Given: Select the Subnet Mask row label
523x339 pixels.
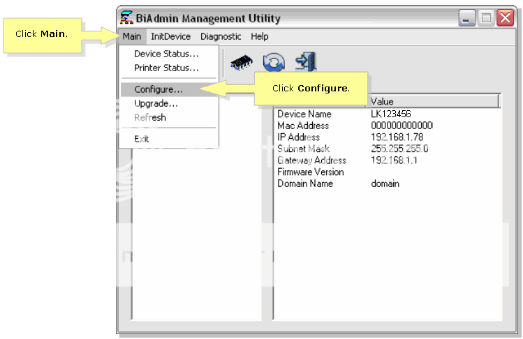Looking at the screenshot, I should pyautogui.click(x=303, y=149).
